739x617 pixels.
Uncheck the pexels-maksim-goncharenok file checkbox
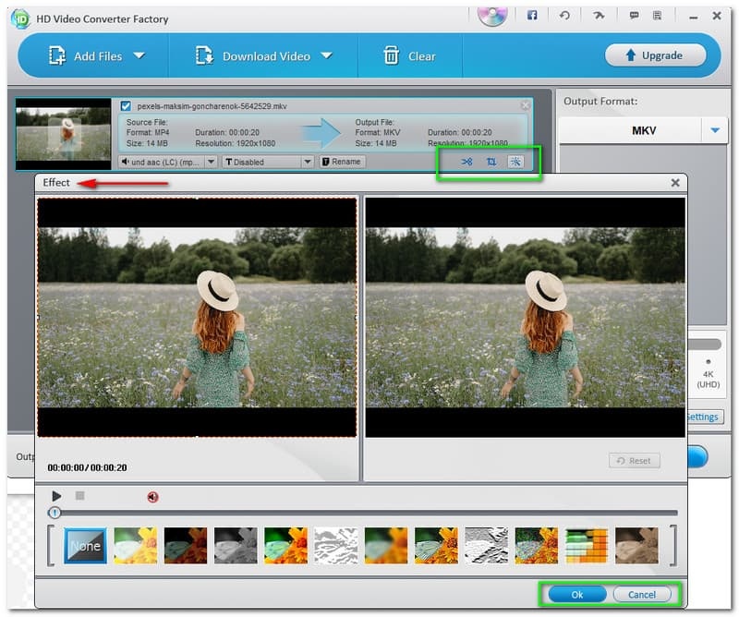pos(125,104)
